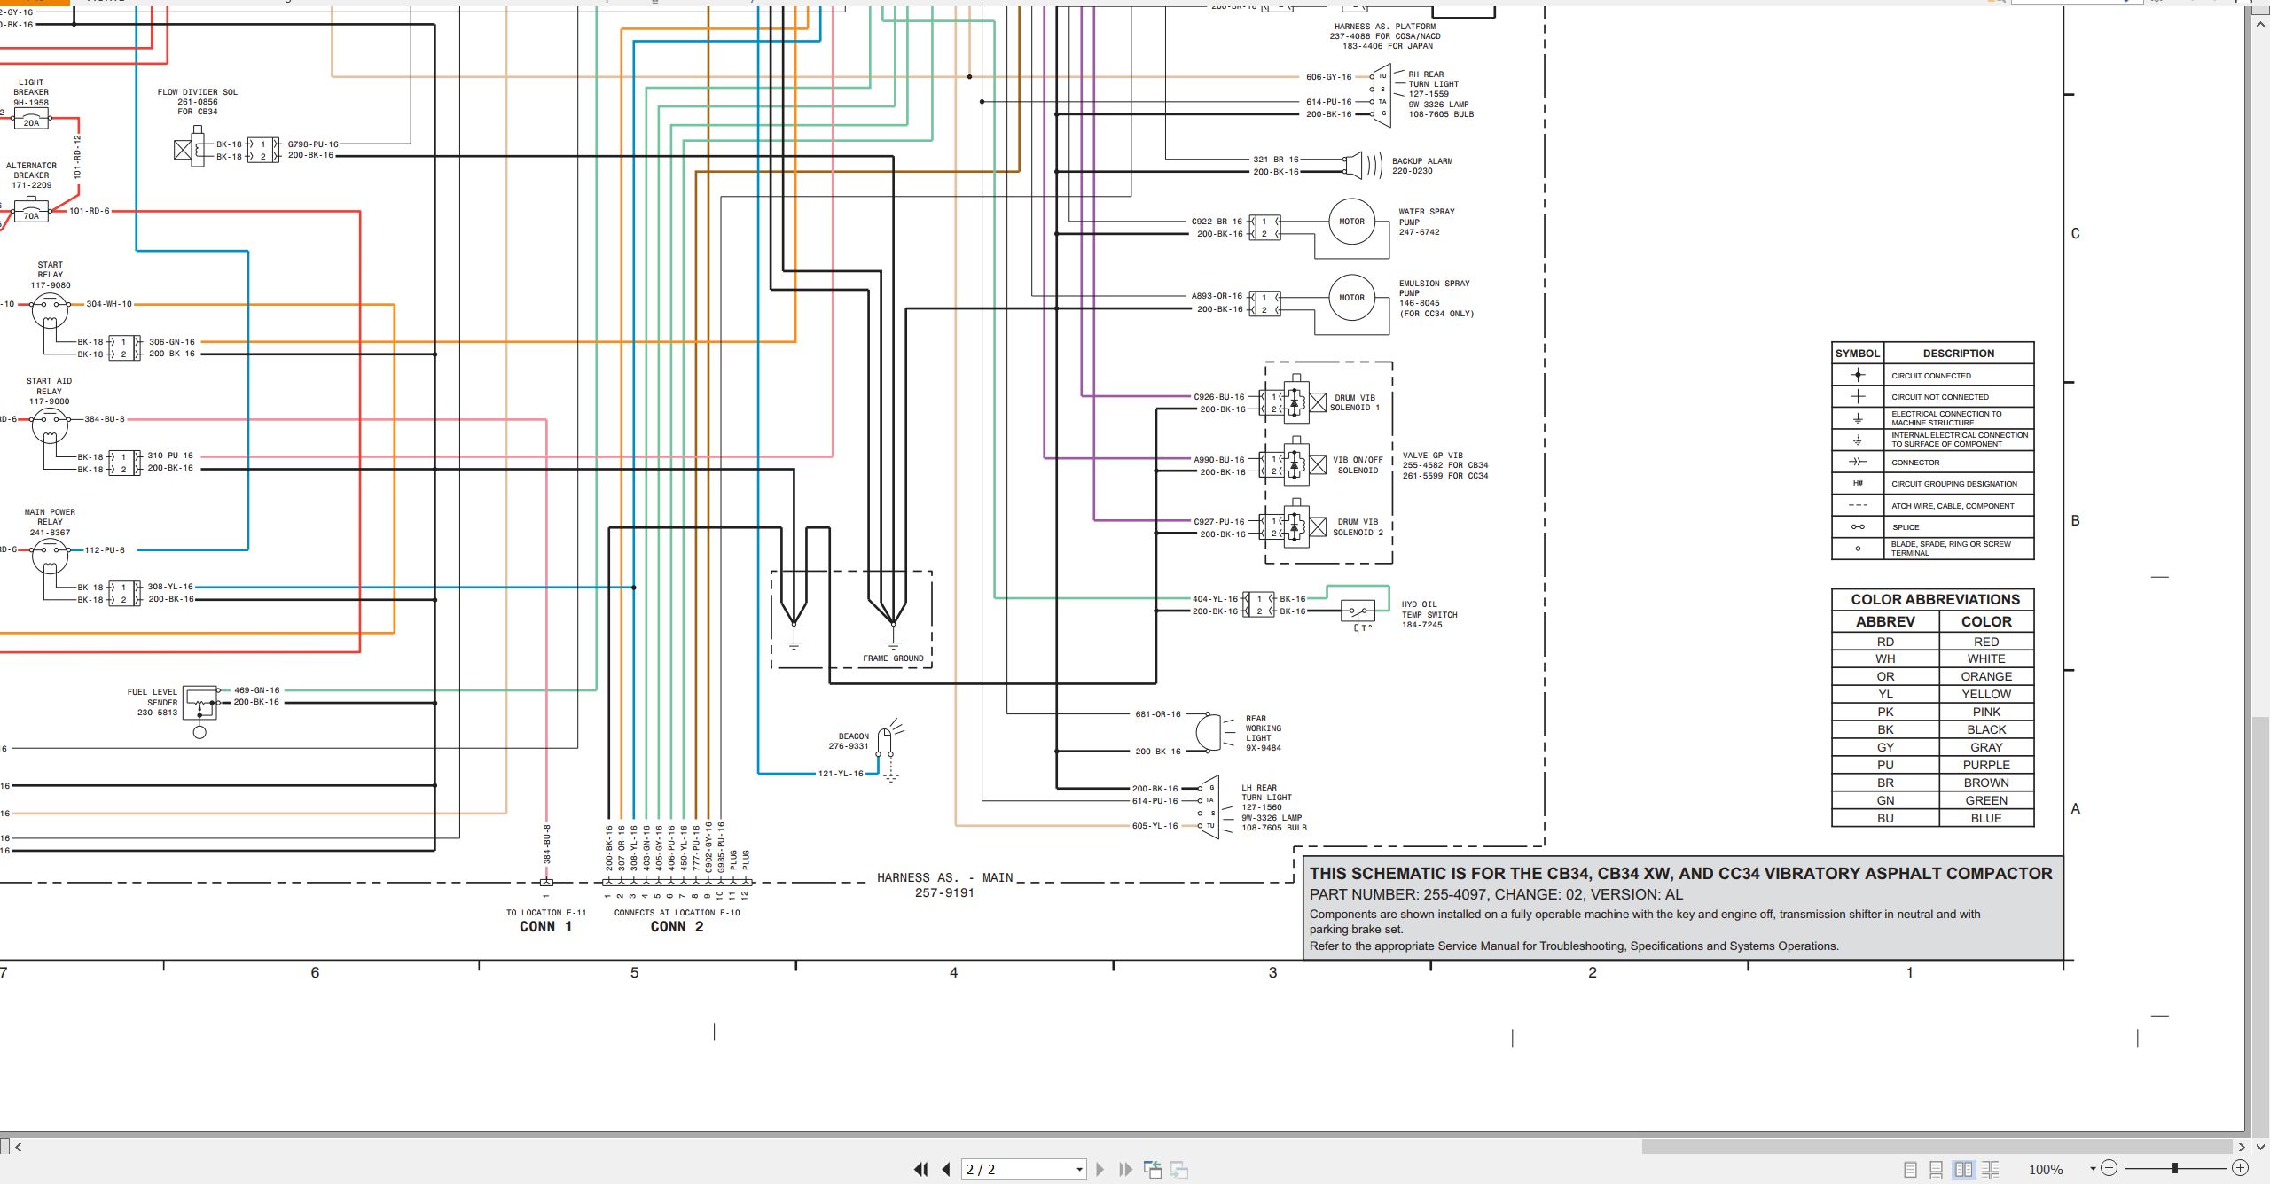Click the DESCRIPTION header in symbol table

[1958, 353]
